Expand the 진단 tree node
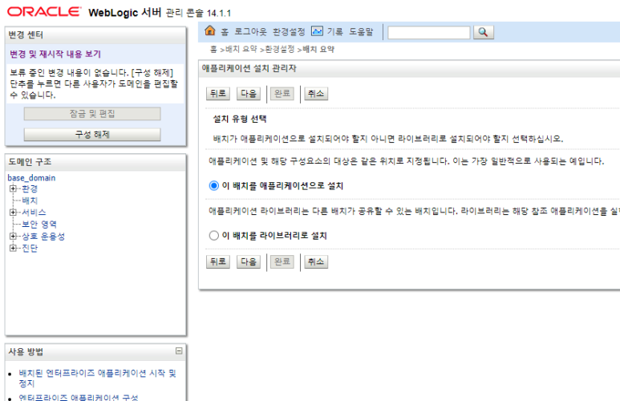620x401 pixels. pyautogui.click(x=13, y=248)
